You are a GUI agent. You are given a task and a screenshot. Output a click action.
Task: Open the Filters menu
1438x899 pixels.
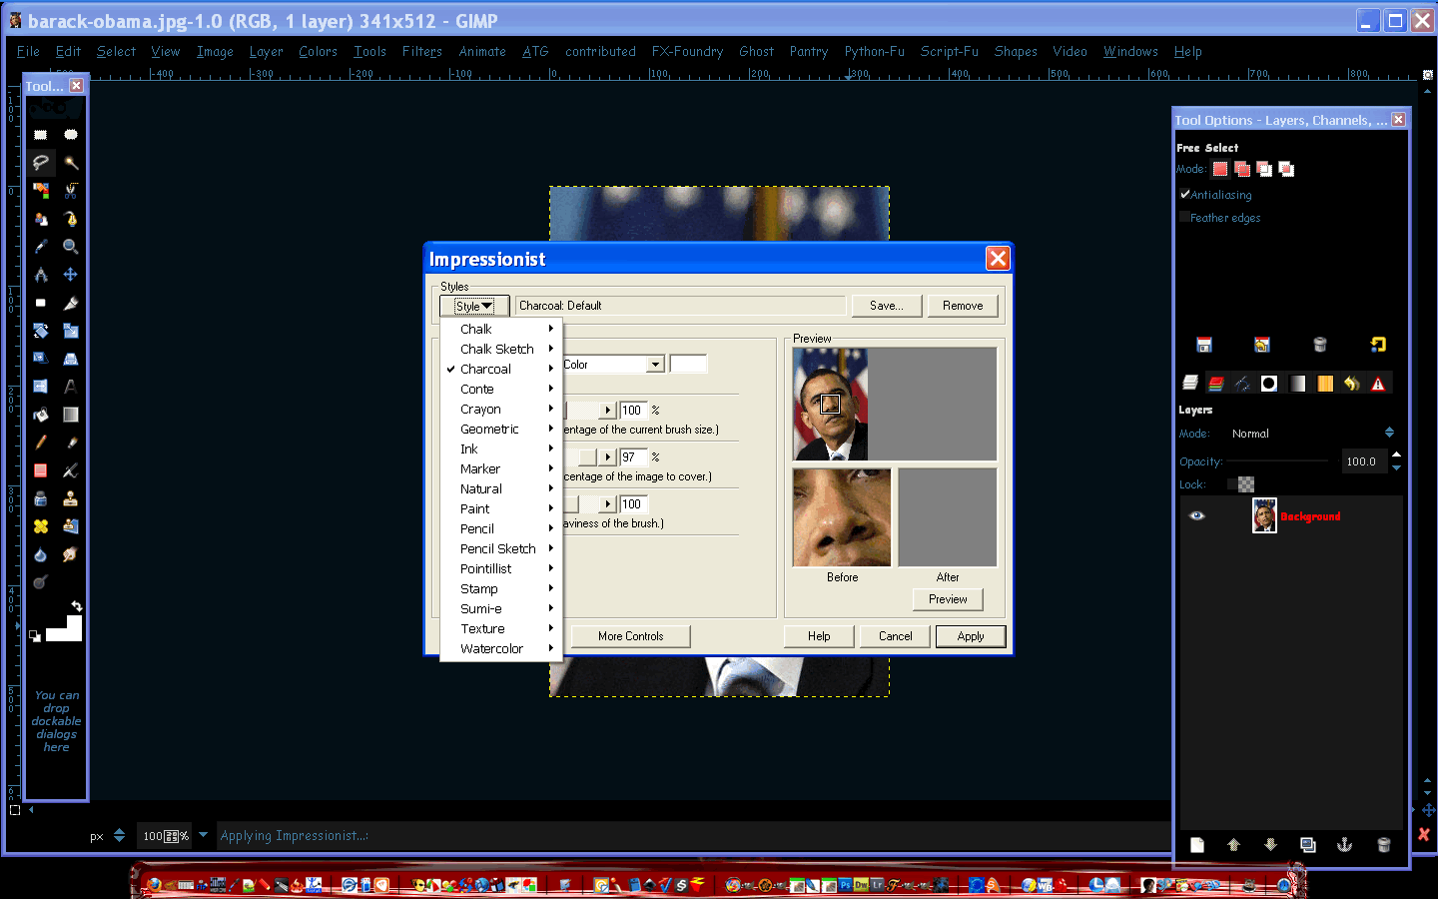click(421, 51)
